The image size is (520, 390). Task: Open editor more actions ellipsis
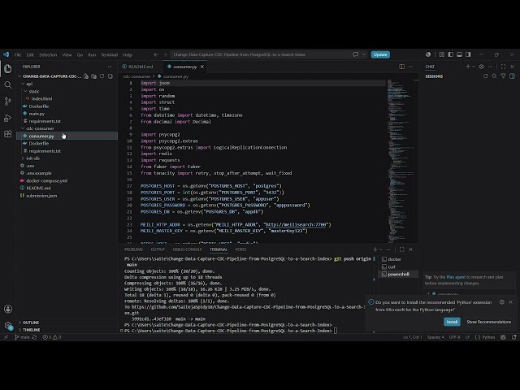click(x=411, y=67)
